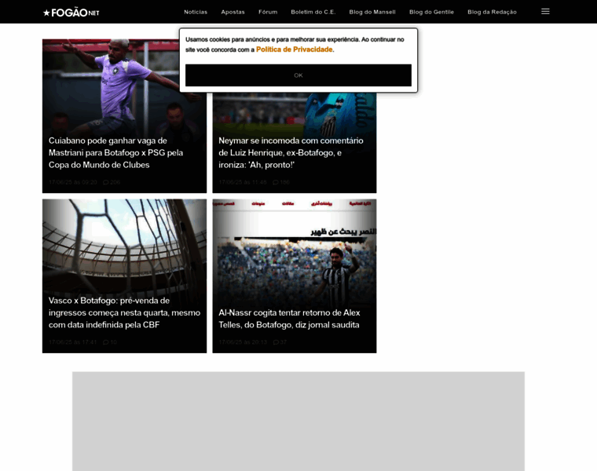Open the Política de Privacidade link
Screen dimensions: 597x471
tap(295, 49)
